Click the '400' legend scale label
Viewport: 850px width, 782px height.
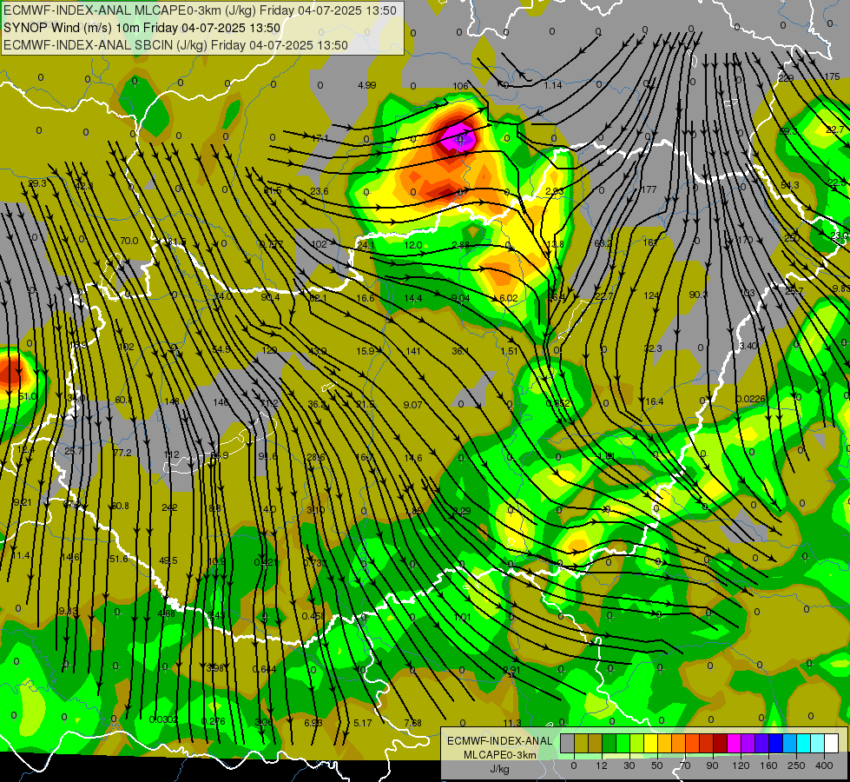tap(824, 765)
